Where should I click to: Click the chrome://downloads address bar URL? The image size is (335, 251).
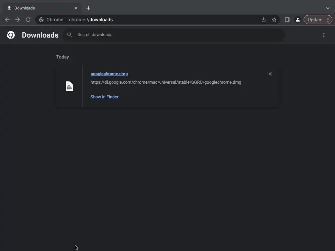(91, 20)
